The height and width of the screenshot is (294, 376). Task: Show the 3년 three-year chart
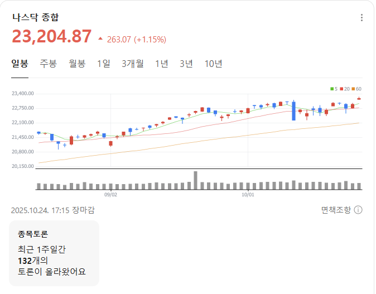186,64
